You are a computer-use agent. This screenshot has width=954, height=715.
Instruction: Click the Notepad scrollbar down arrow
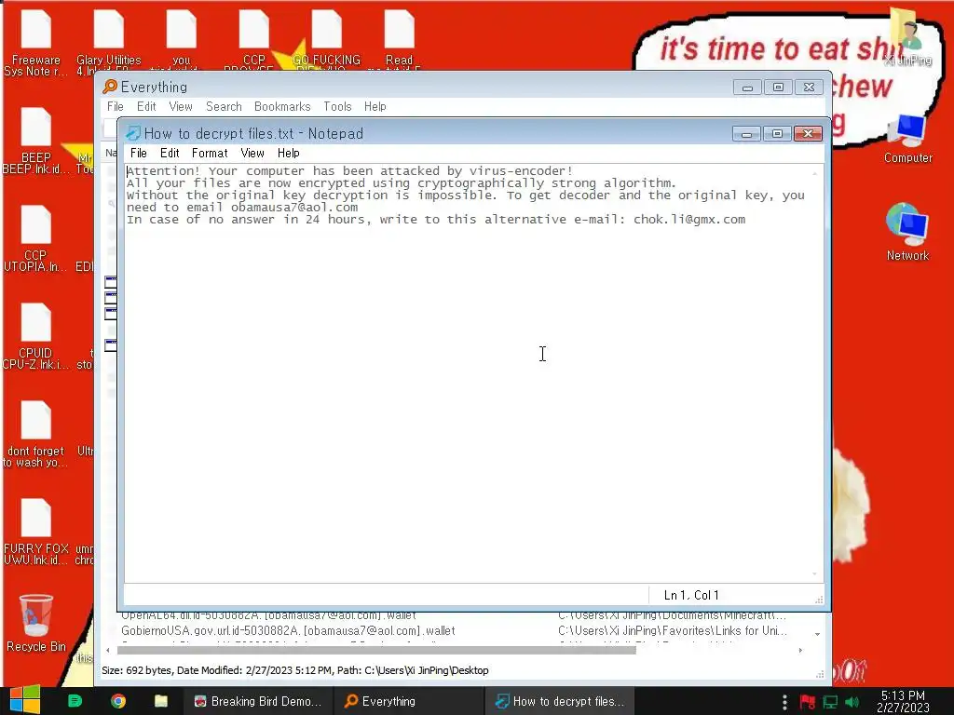814,573
